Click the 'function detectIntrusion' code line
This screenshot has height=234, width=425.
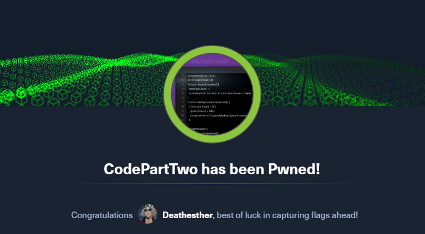[x=203, y=84]
